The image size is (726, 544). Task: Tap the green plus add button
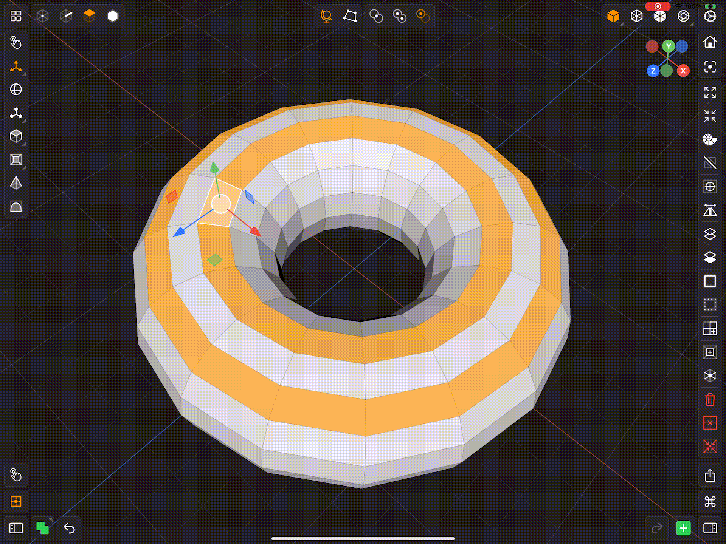point(683,528)
